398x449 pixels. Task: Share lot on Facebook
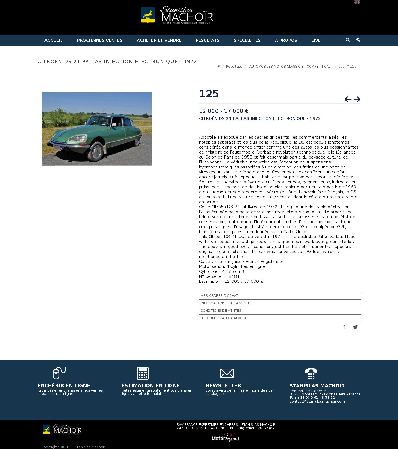pyautogui.click(x=344, y=327)
